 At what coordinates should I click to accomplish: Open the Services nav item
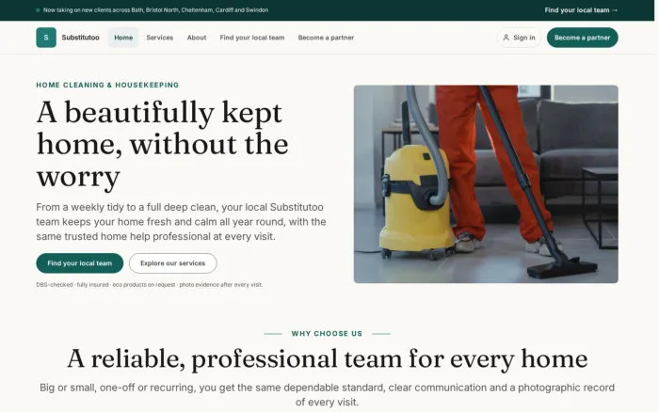(160, 38)
